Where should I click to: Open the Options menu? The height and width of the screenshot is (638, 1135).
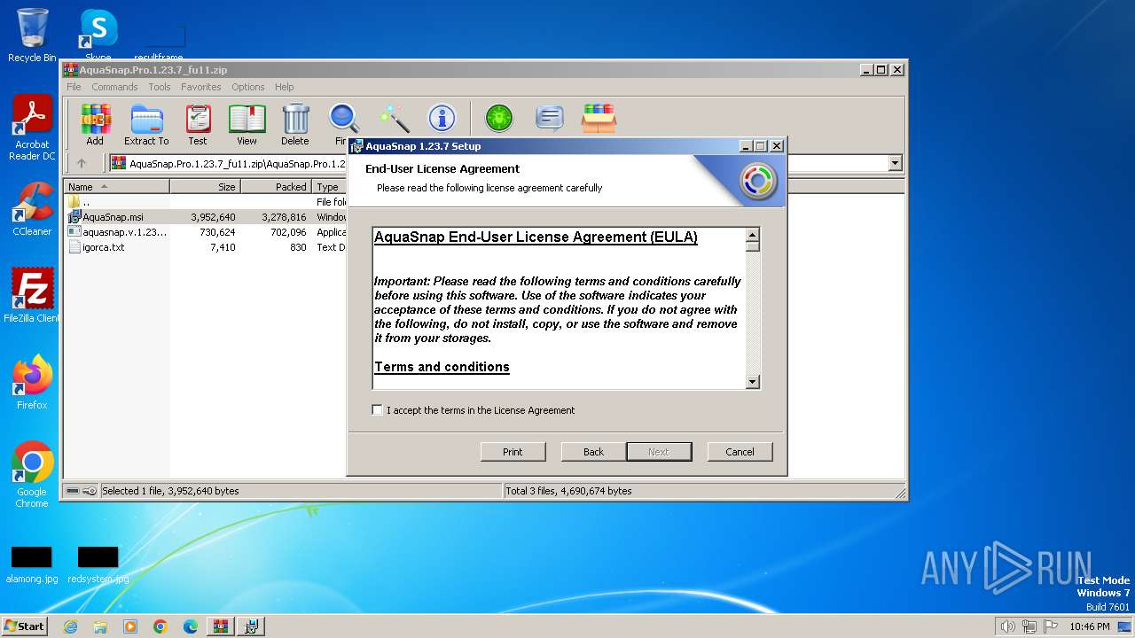248,87
